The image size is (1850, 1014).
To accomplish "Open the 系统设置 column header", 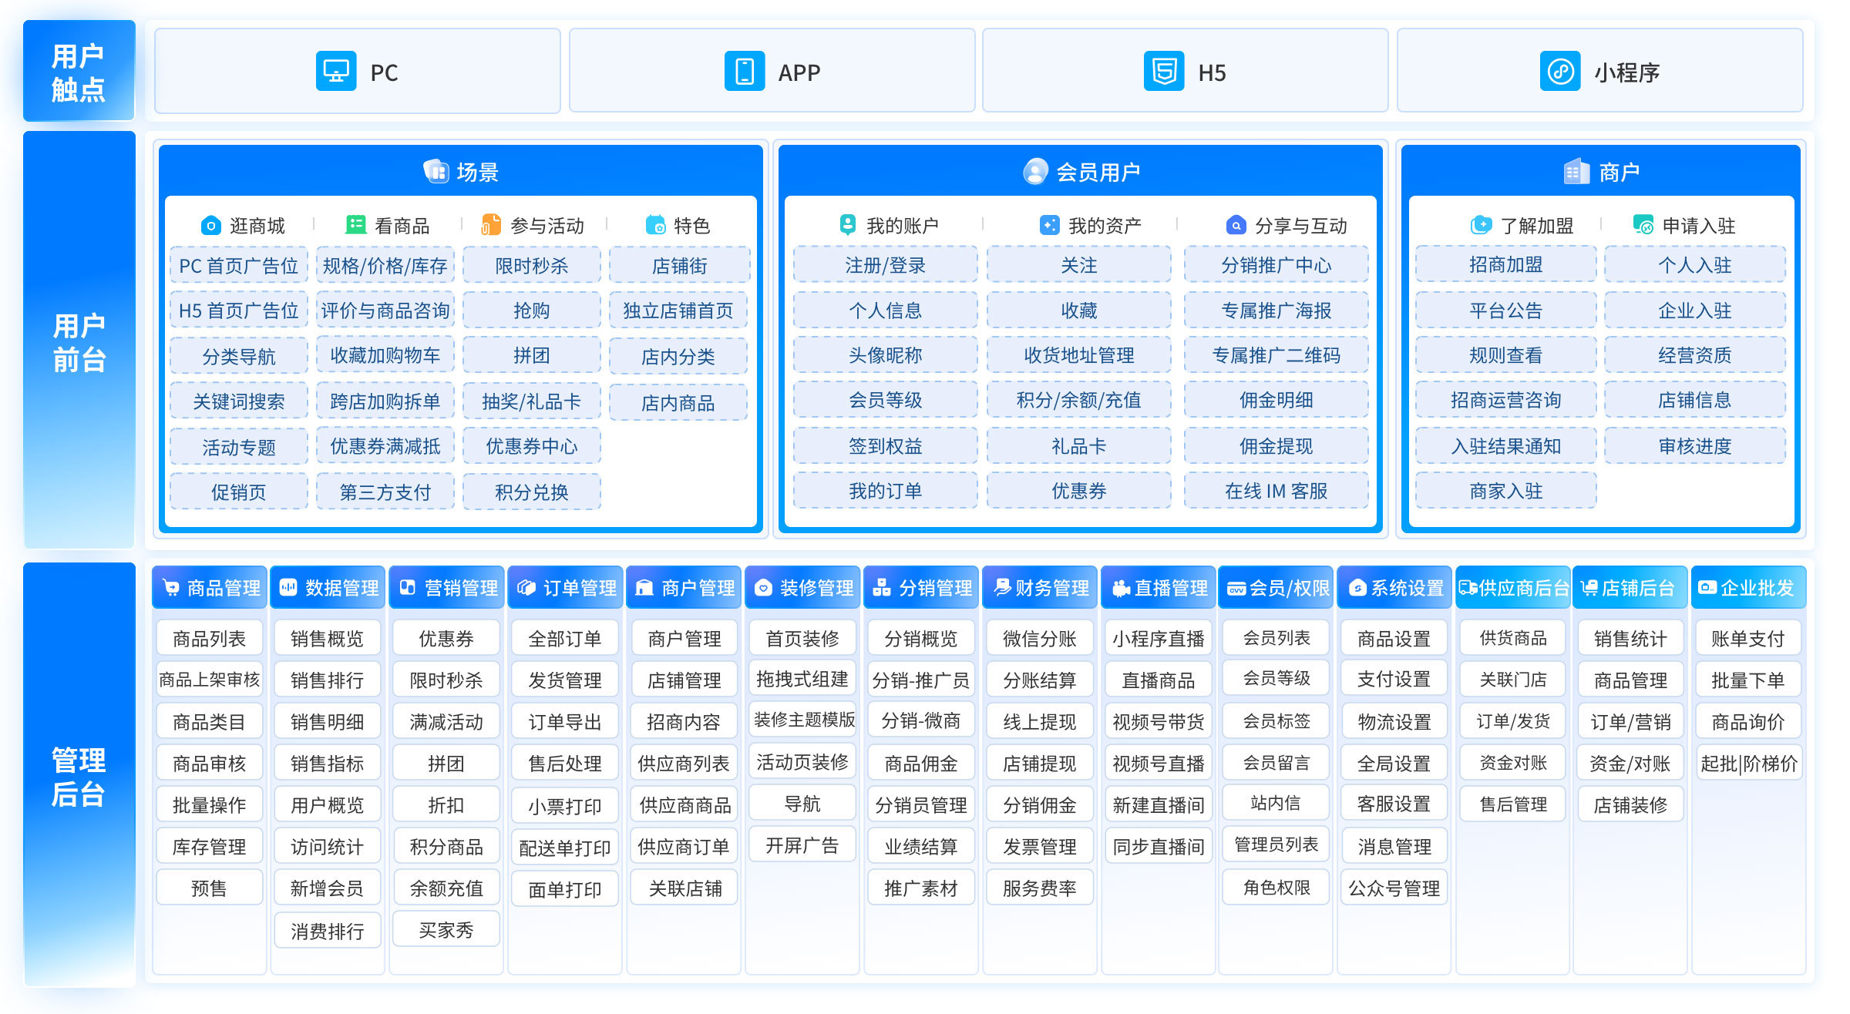I will [x=1394, y=588].
